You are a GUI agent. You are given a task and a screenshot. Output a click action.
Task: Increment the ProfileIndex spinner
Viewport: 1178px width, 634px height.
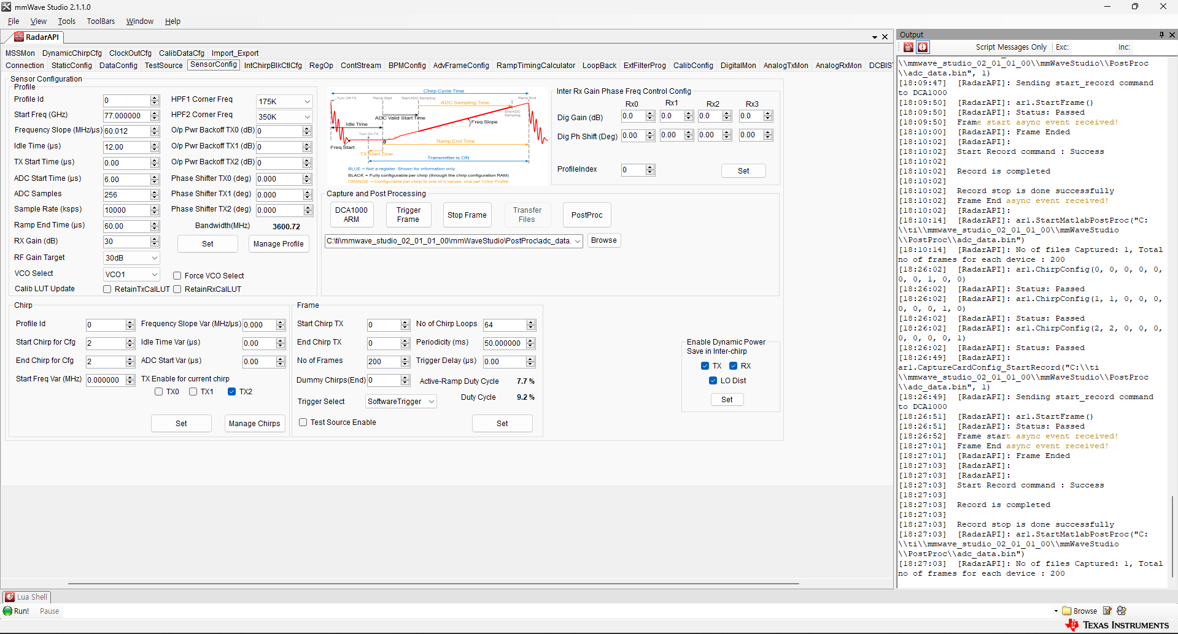pos(650,167)
